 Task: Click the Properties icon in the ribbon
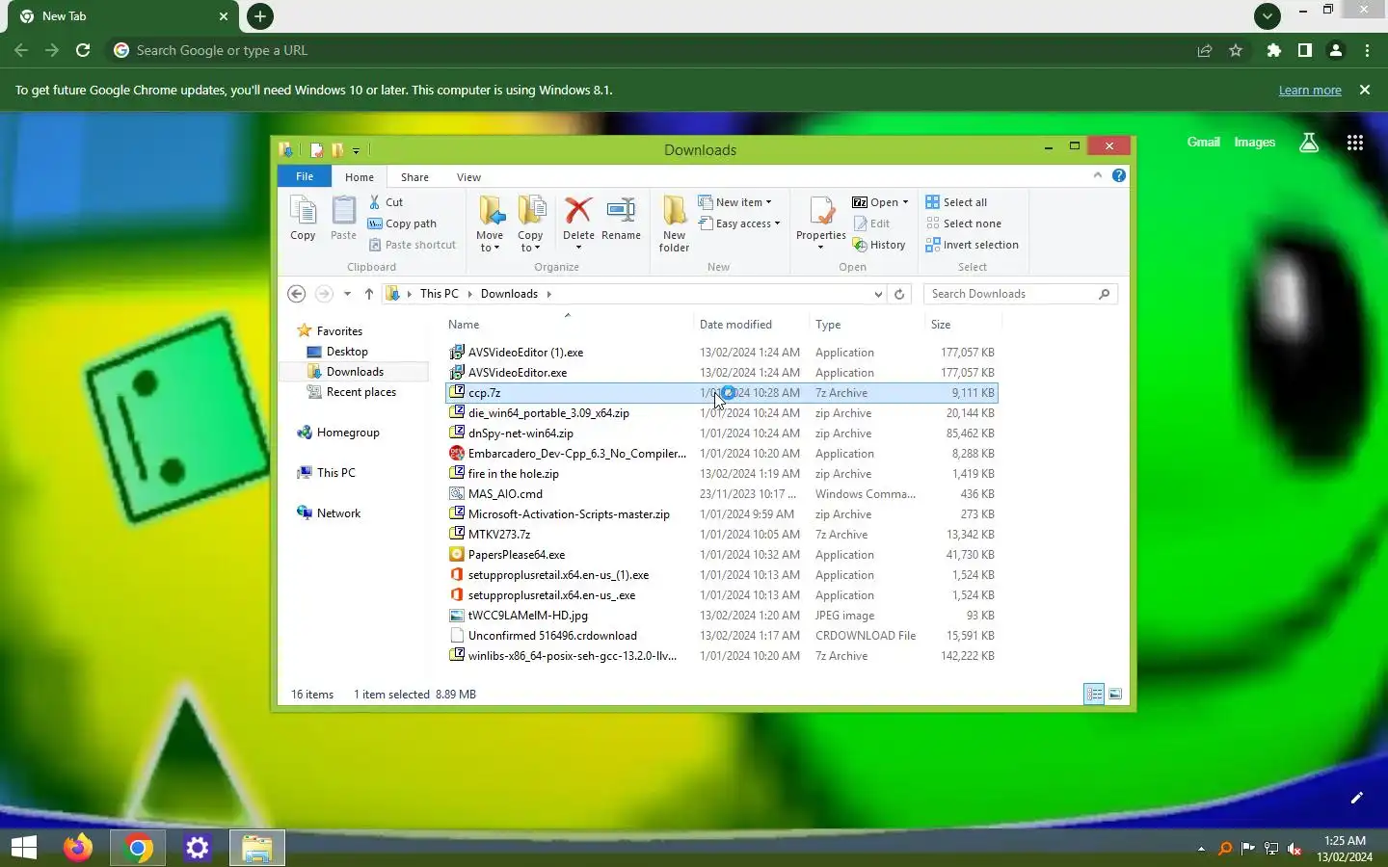[x=821, y=223]
